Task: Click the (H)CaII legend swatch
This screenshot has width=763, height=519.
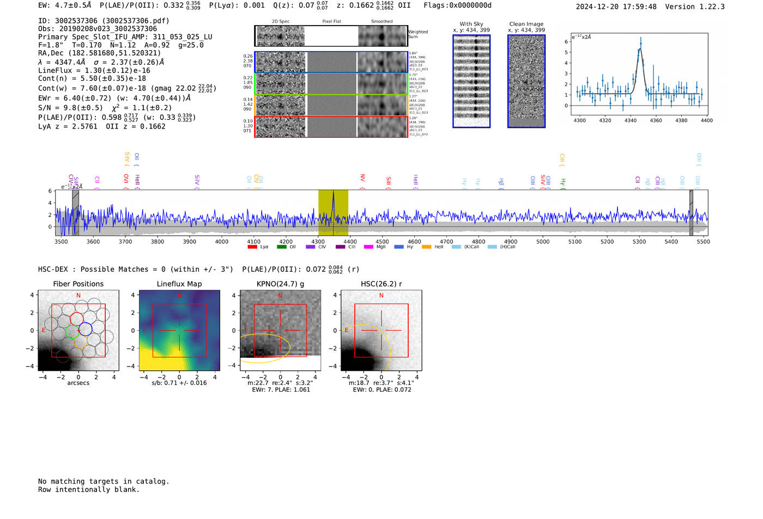Action: click(x=492, y=247)
